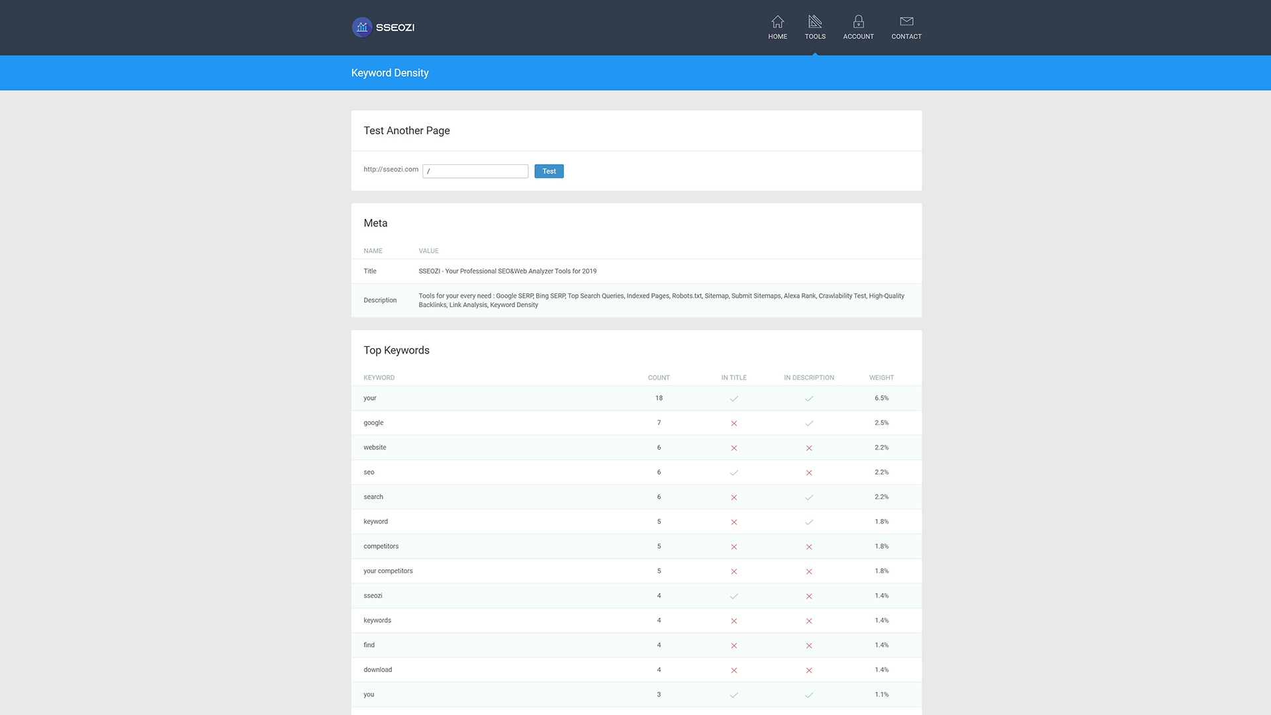This screenshot has height=715, width=1271.
Task: Click the KEYWORD column header
Action: [379, 378]
